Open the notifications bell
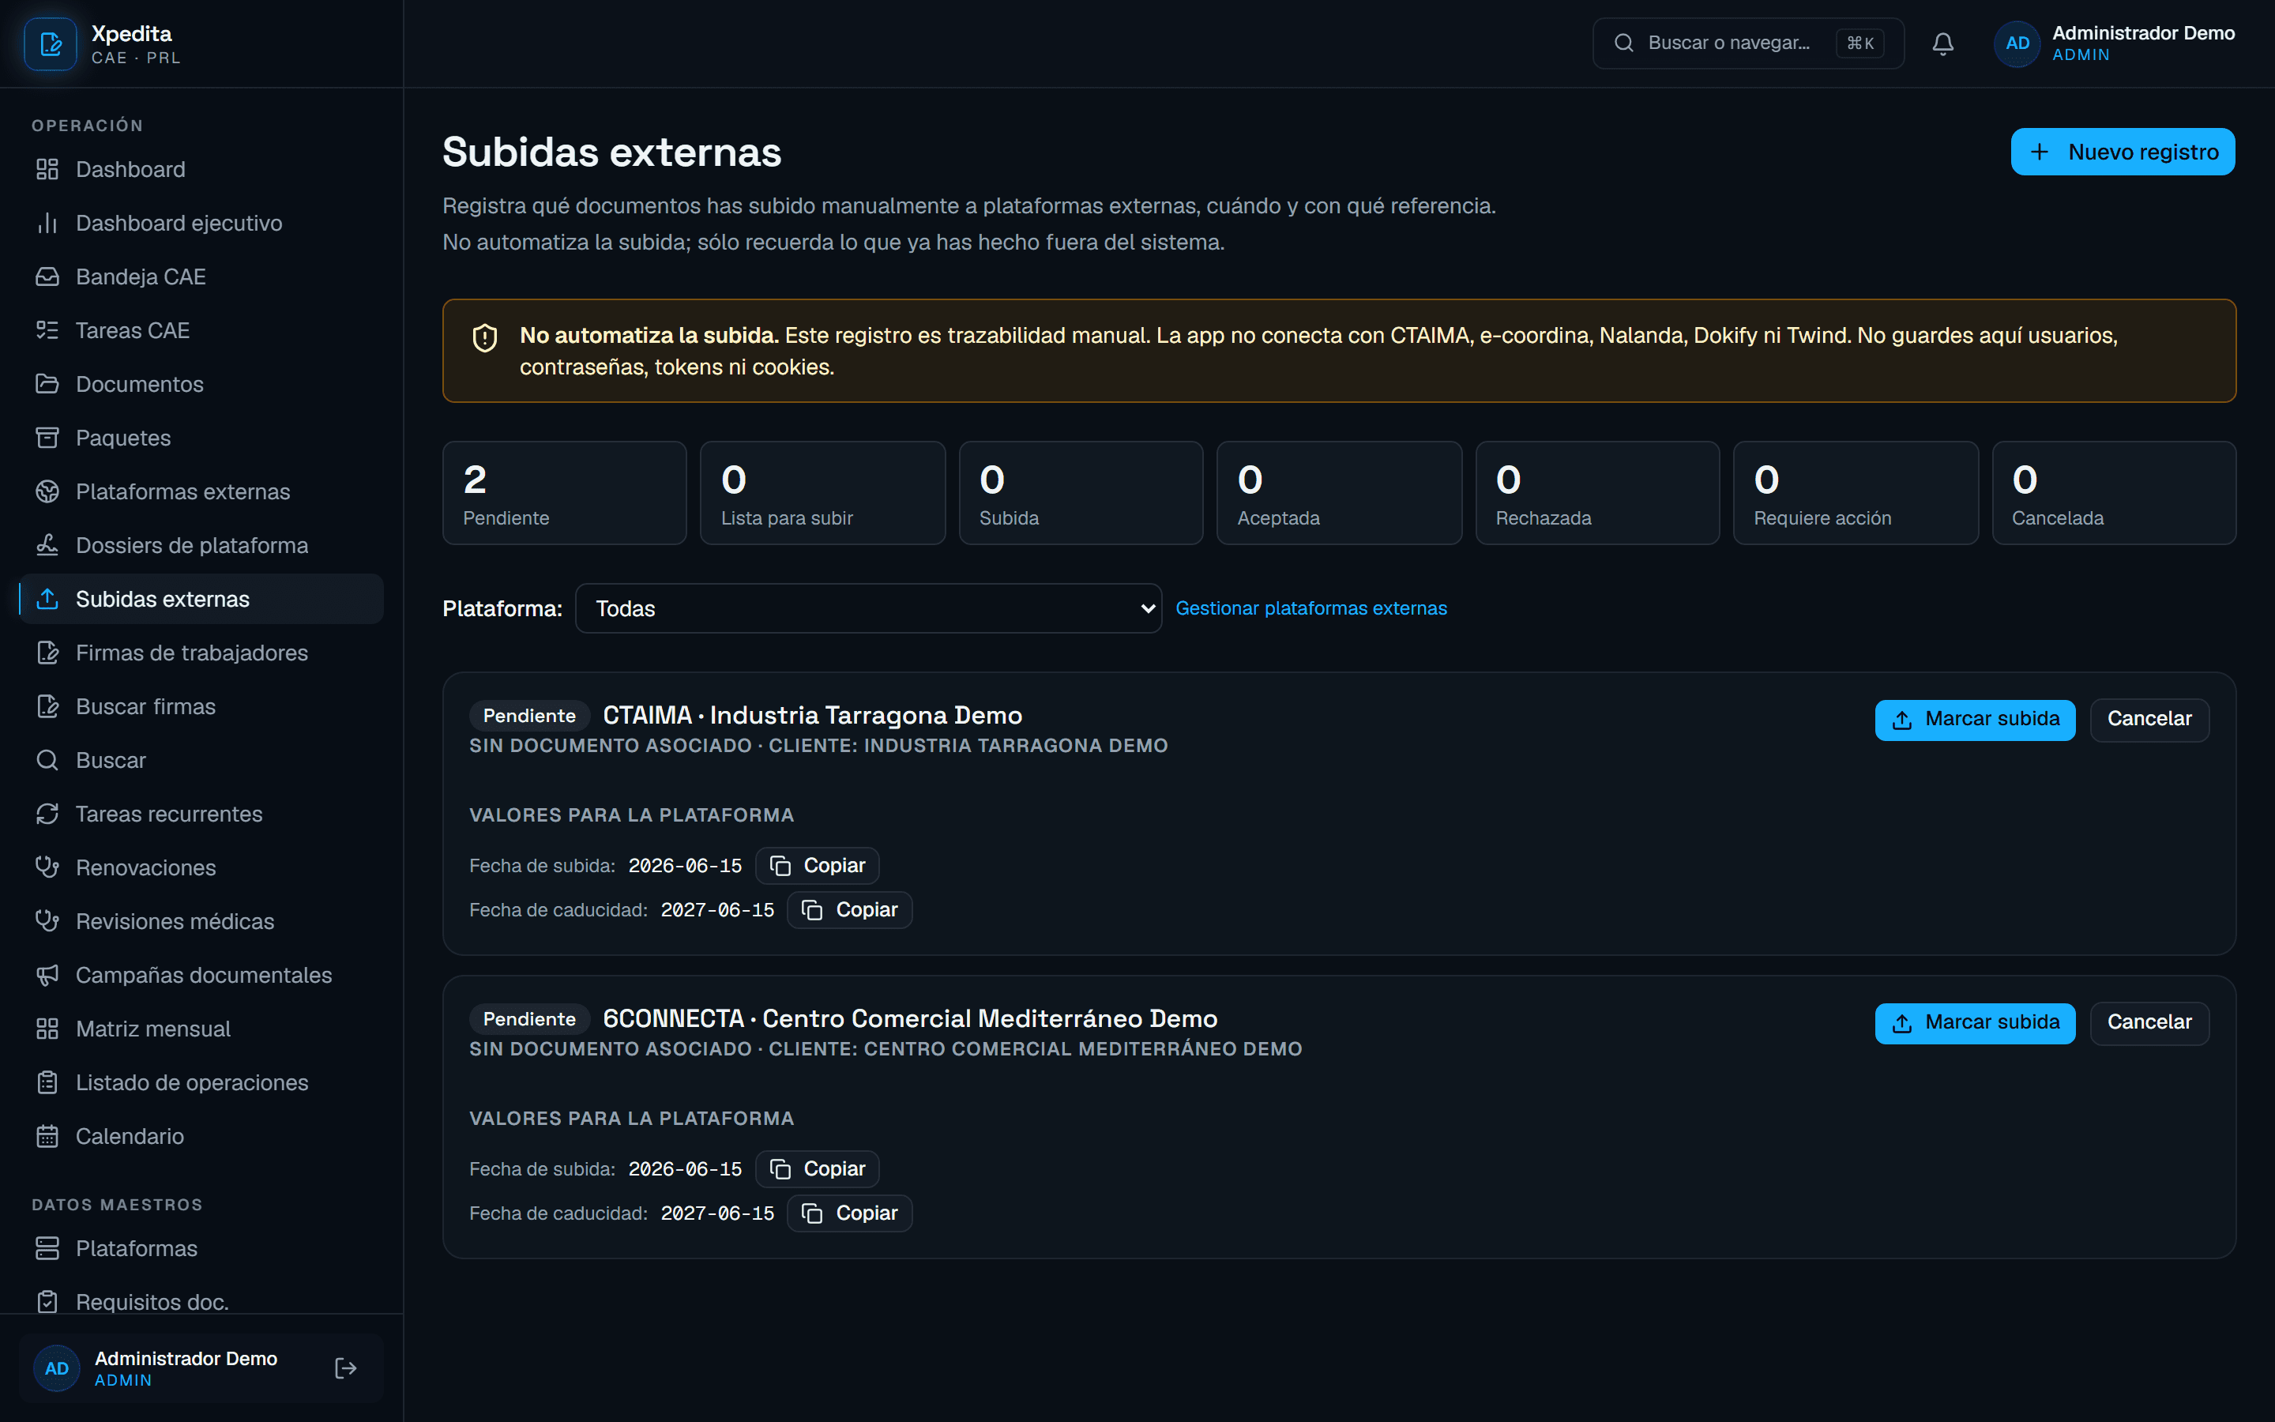This screenshot has height=1422, width=2275. tap(1942, 43)
